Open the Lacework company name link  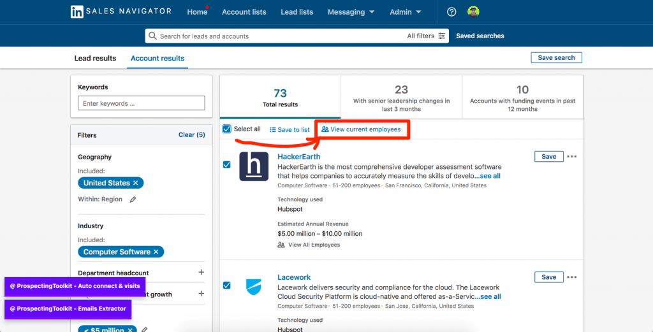point(294,277)
